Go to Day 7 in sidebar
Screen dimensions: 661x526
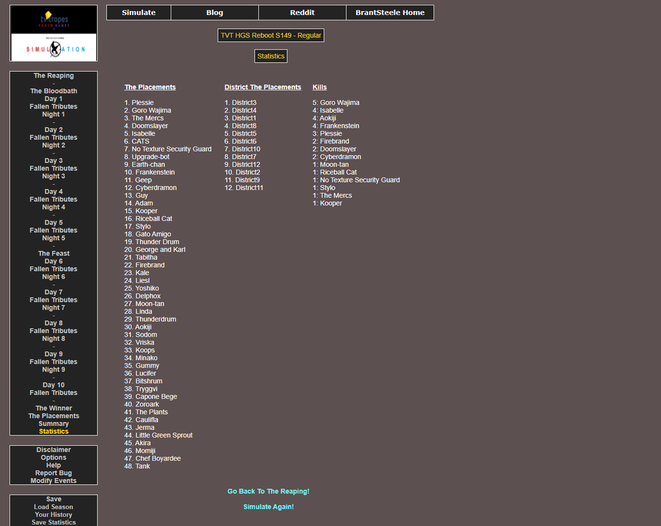[x=53, y=293]
